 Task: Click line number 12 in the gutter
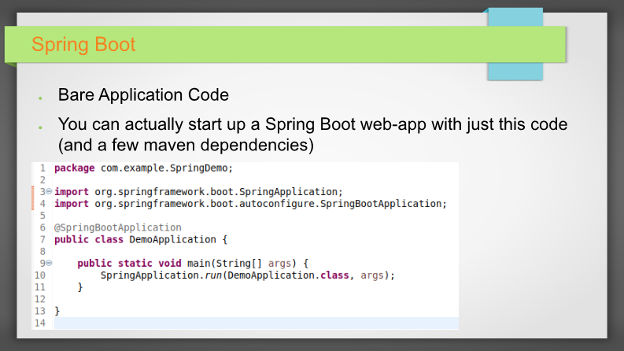pyautogui.click(x=40, y=299)
